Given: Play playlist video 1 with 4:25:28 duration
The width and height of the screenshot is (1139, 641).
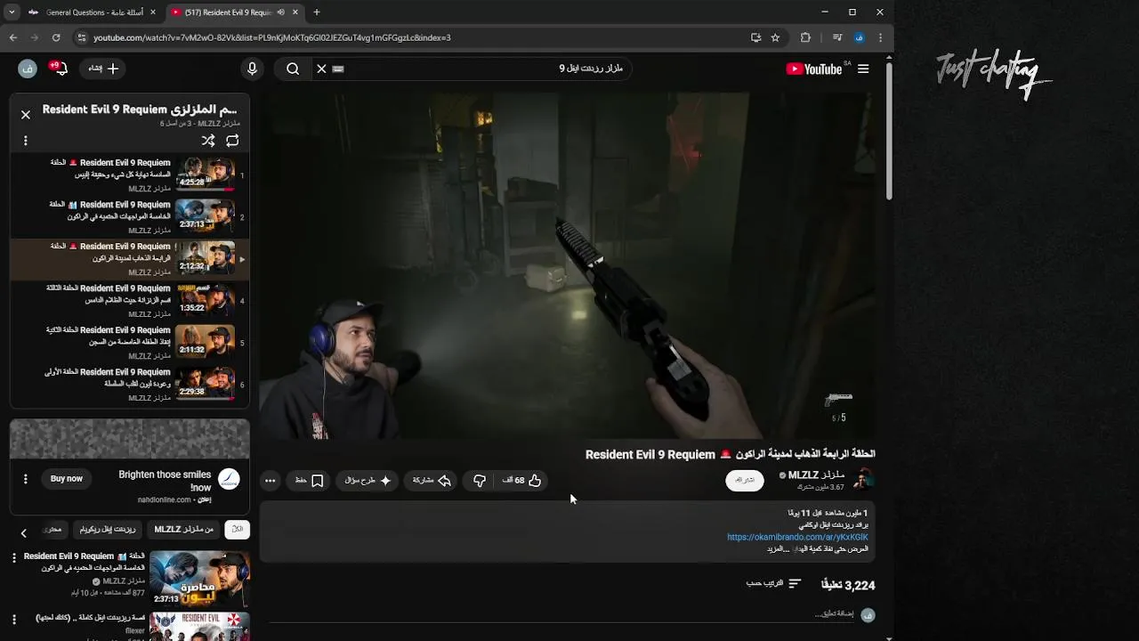Looking at the screenshot, I should pyautogui.click(x=131, y=175).
